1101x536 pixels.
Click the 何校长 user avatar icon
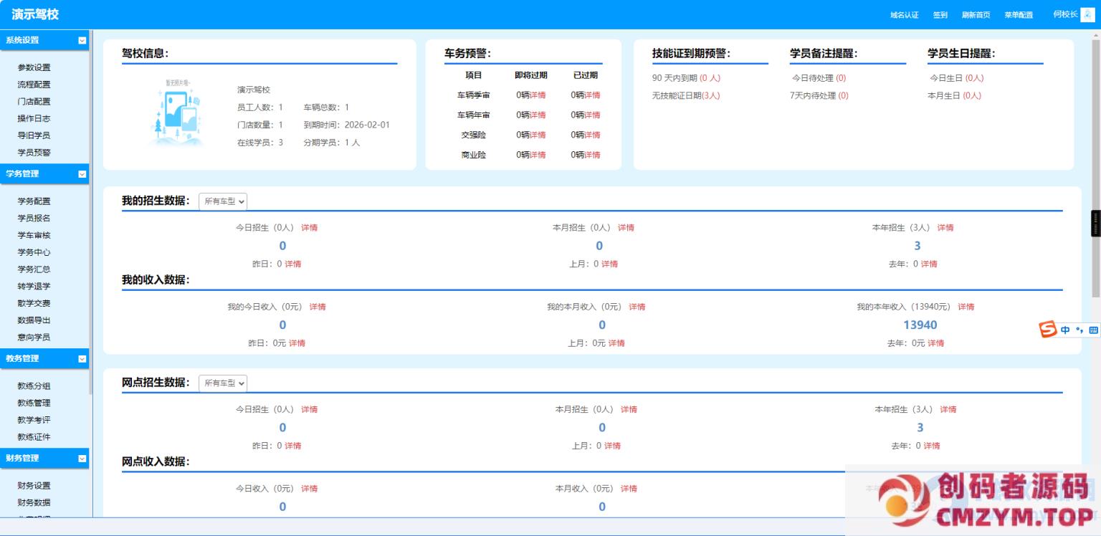[x=1087, y=15]
